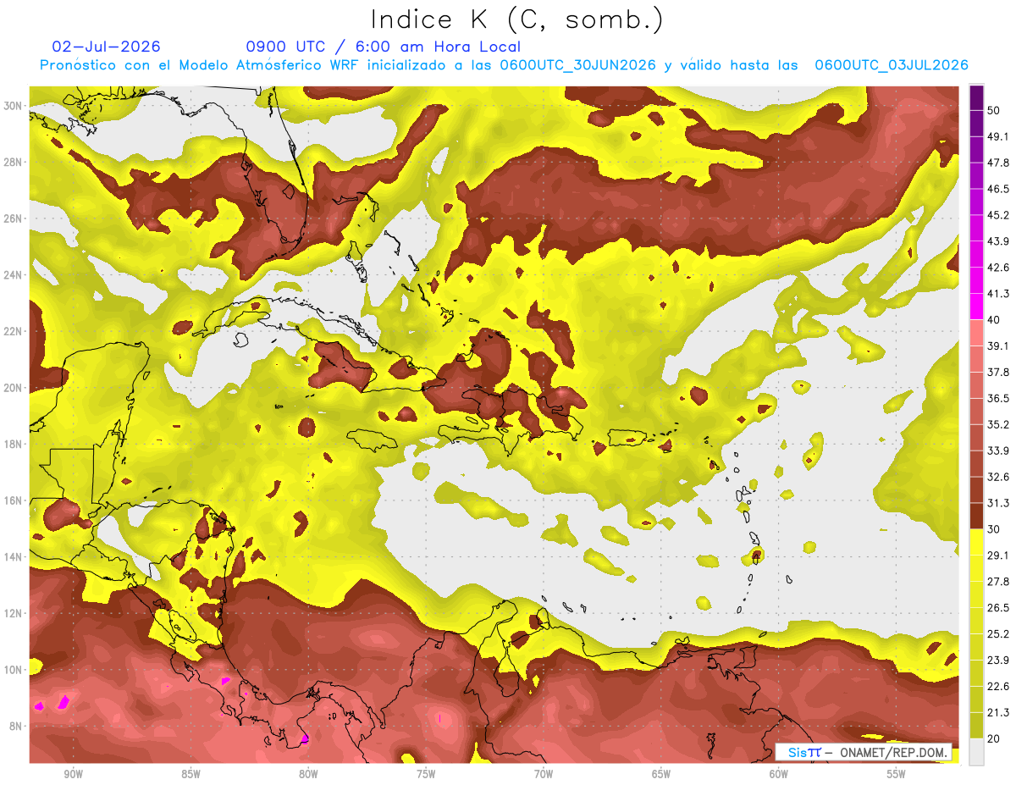Screen dimensions: 1016x785
Task: Click the "21.3" colorbar value
Action: pos(997,712)
